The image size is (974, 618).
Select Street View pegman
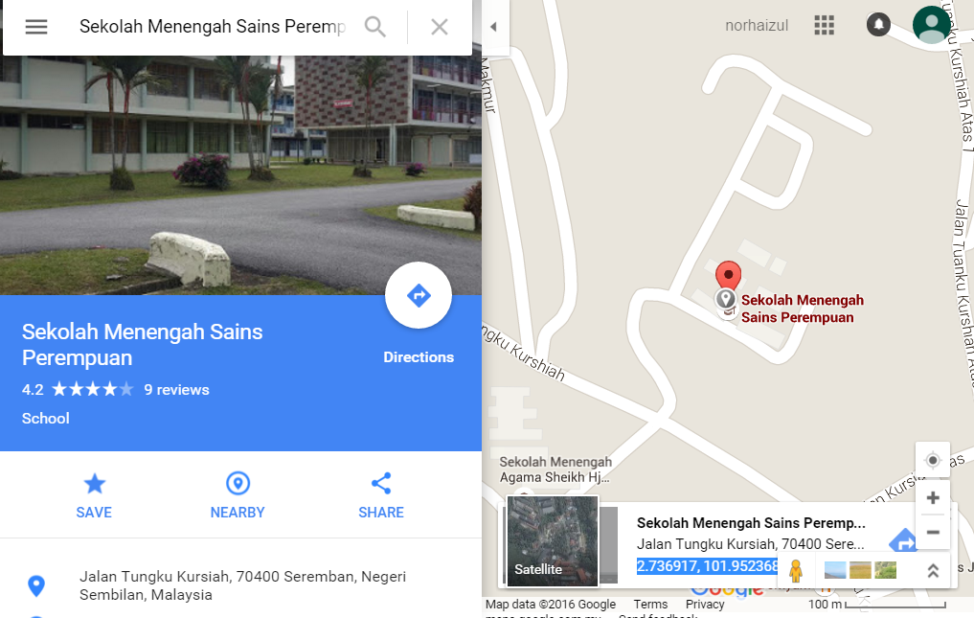coord(796,570)
